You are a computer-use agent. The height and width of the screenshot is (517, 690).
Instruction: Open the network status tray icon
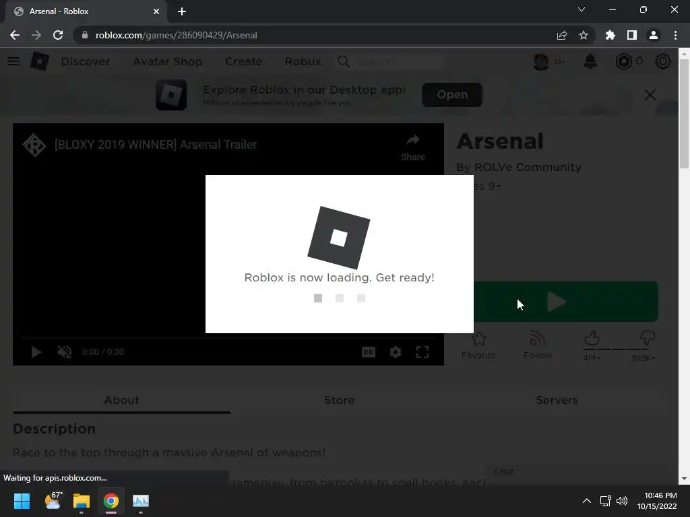click(x=606, y=501)
